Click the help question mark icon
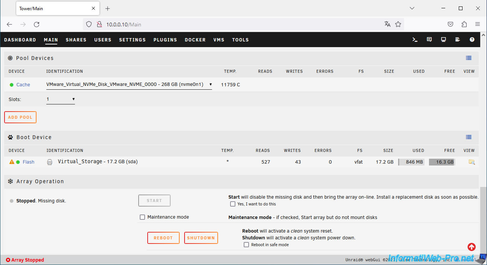The image size is (487, 265). [x=472, y=40]
